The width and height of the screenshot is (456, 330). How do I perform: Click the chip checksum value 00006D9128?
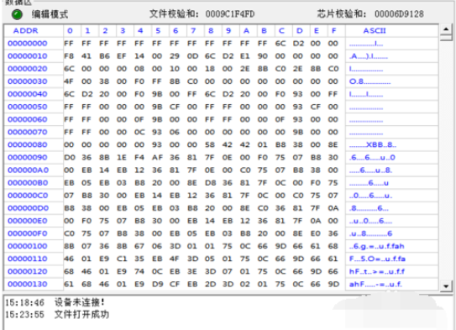coord(399,14)
